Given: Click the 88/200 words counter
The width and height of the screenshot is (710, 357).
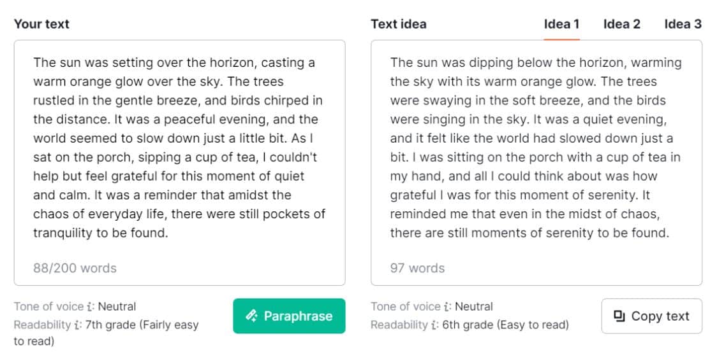Looking at the screenshot, I should click(75, 268).
